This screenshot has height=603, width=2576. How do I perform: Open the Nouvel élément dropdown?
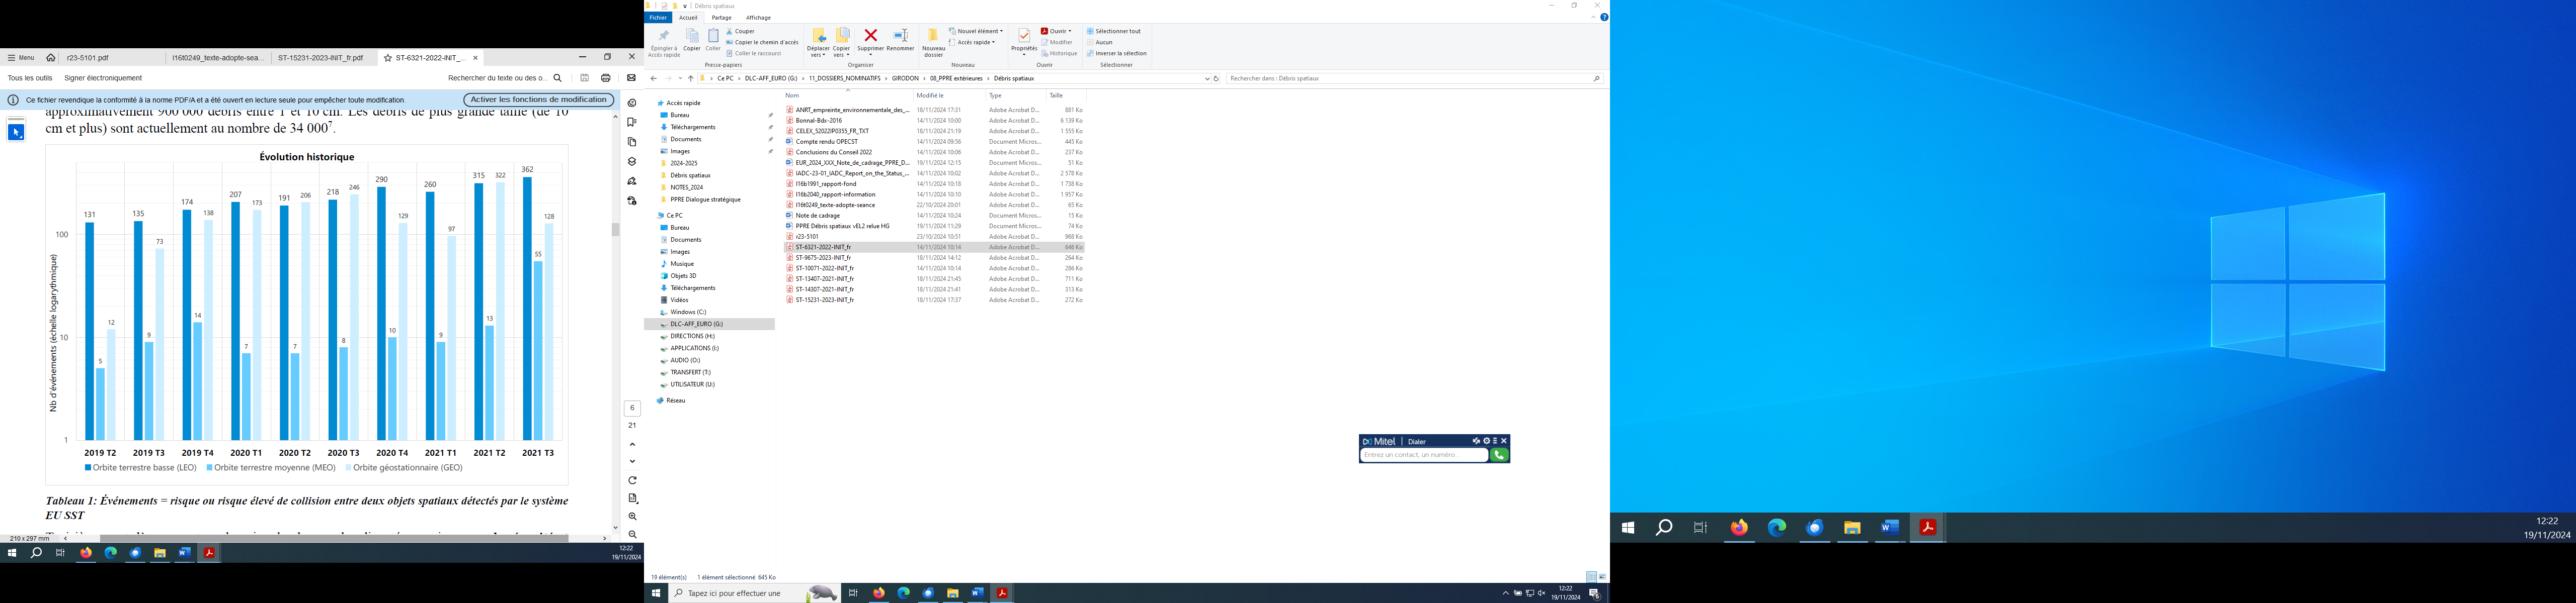coord(979,31)
